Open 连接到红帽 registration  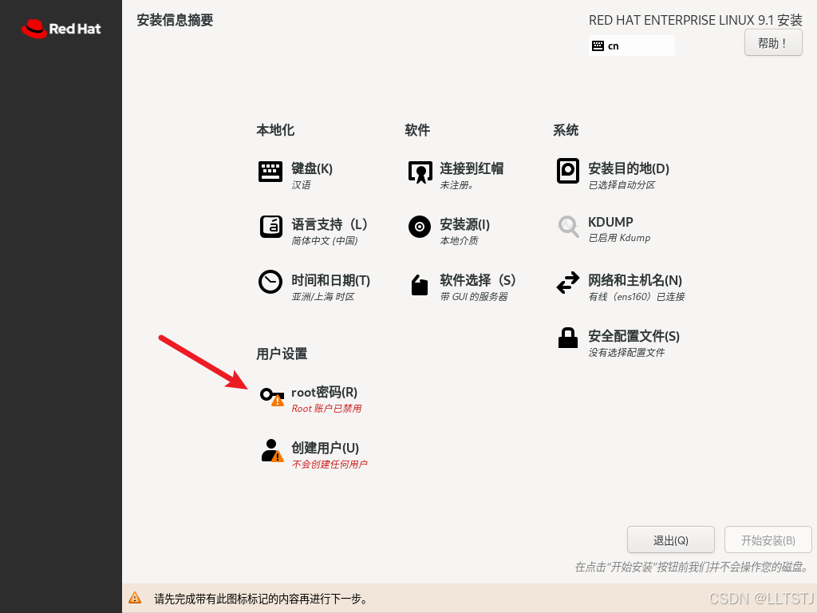click(472, 168)
